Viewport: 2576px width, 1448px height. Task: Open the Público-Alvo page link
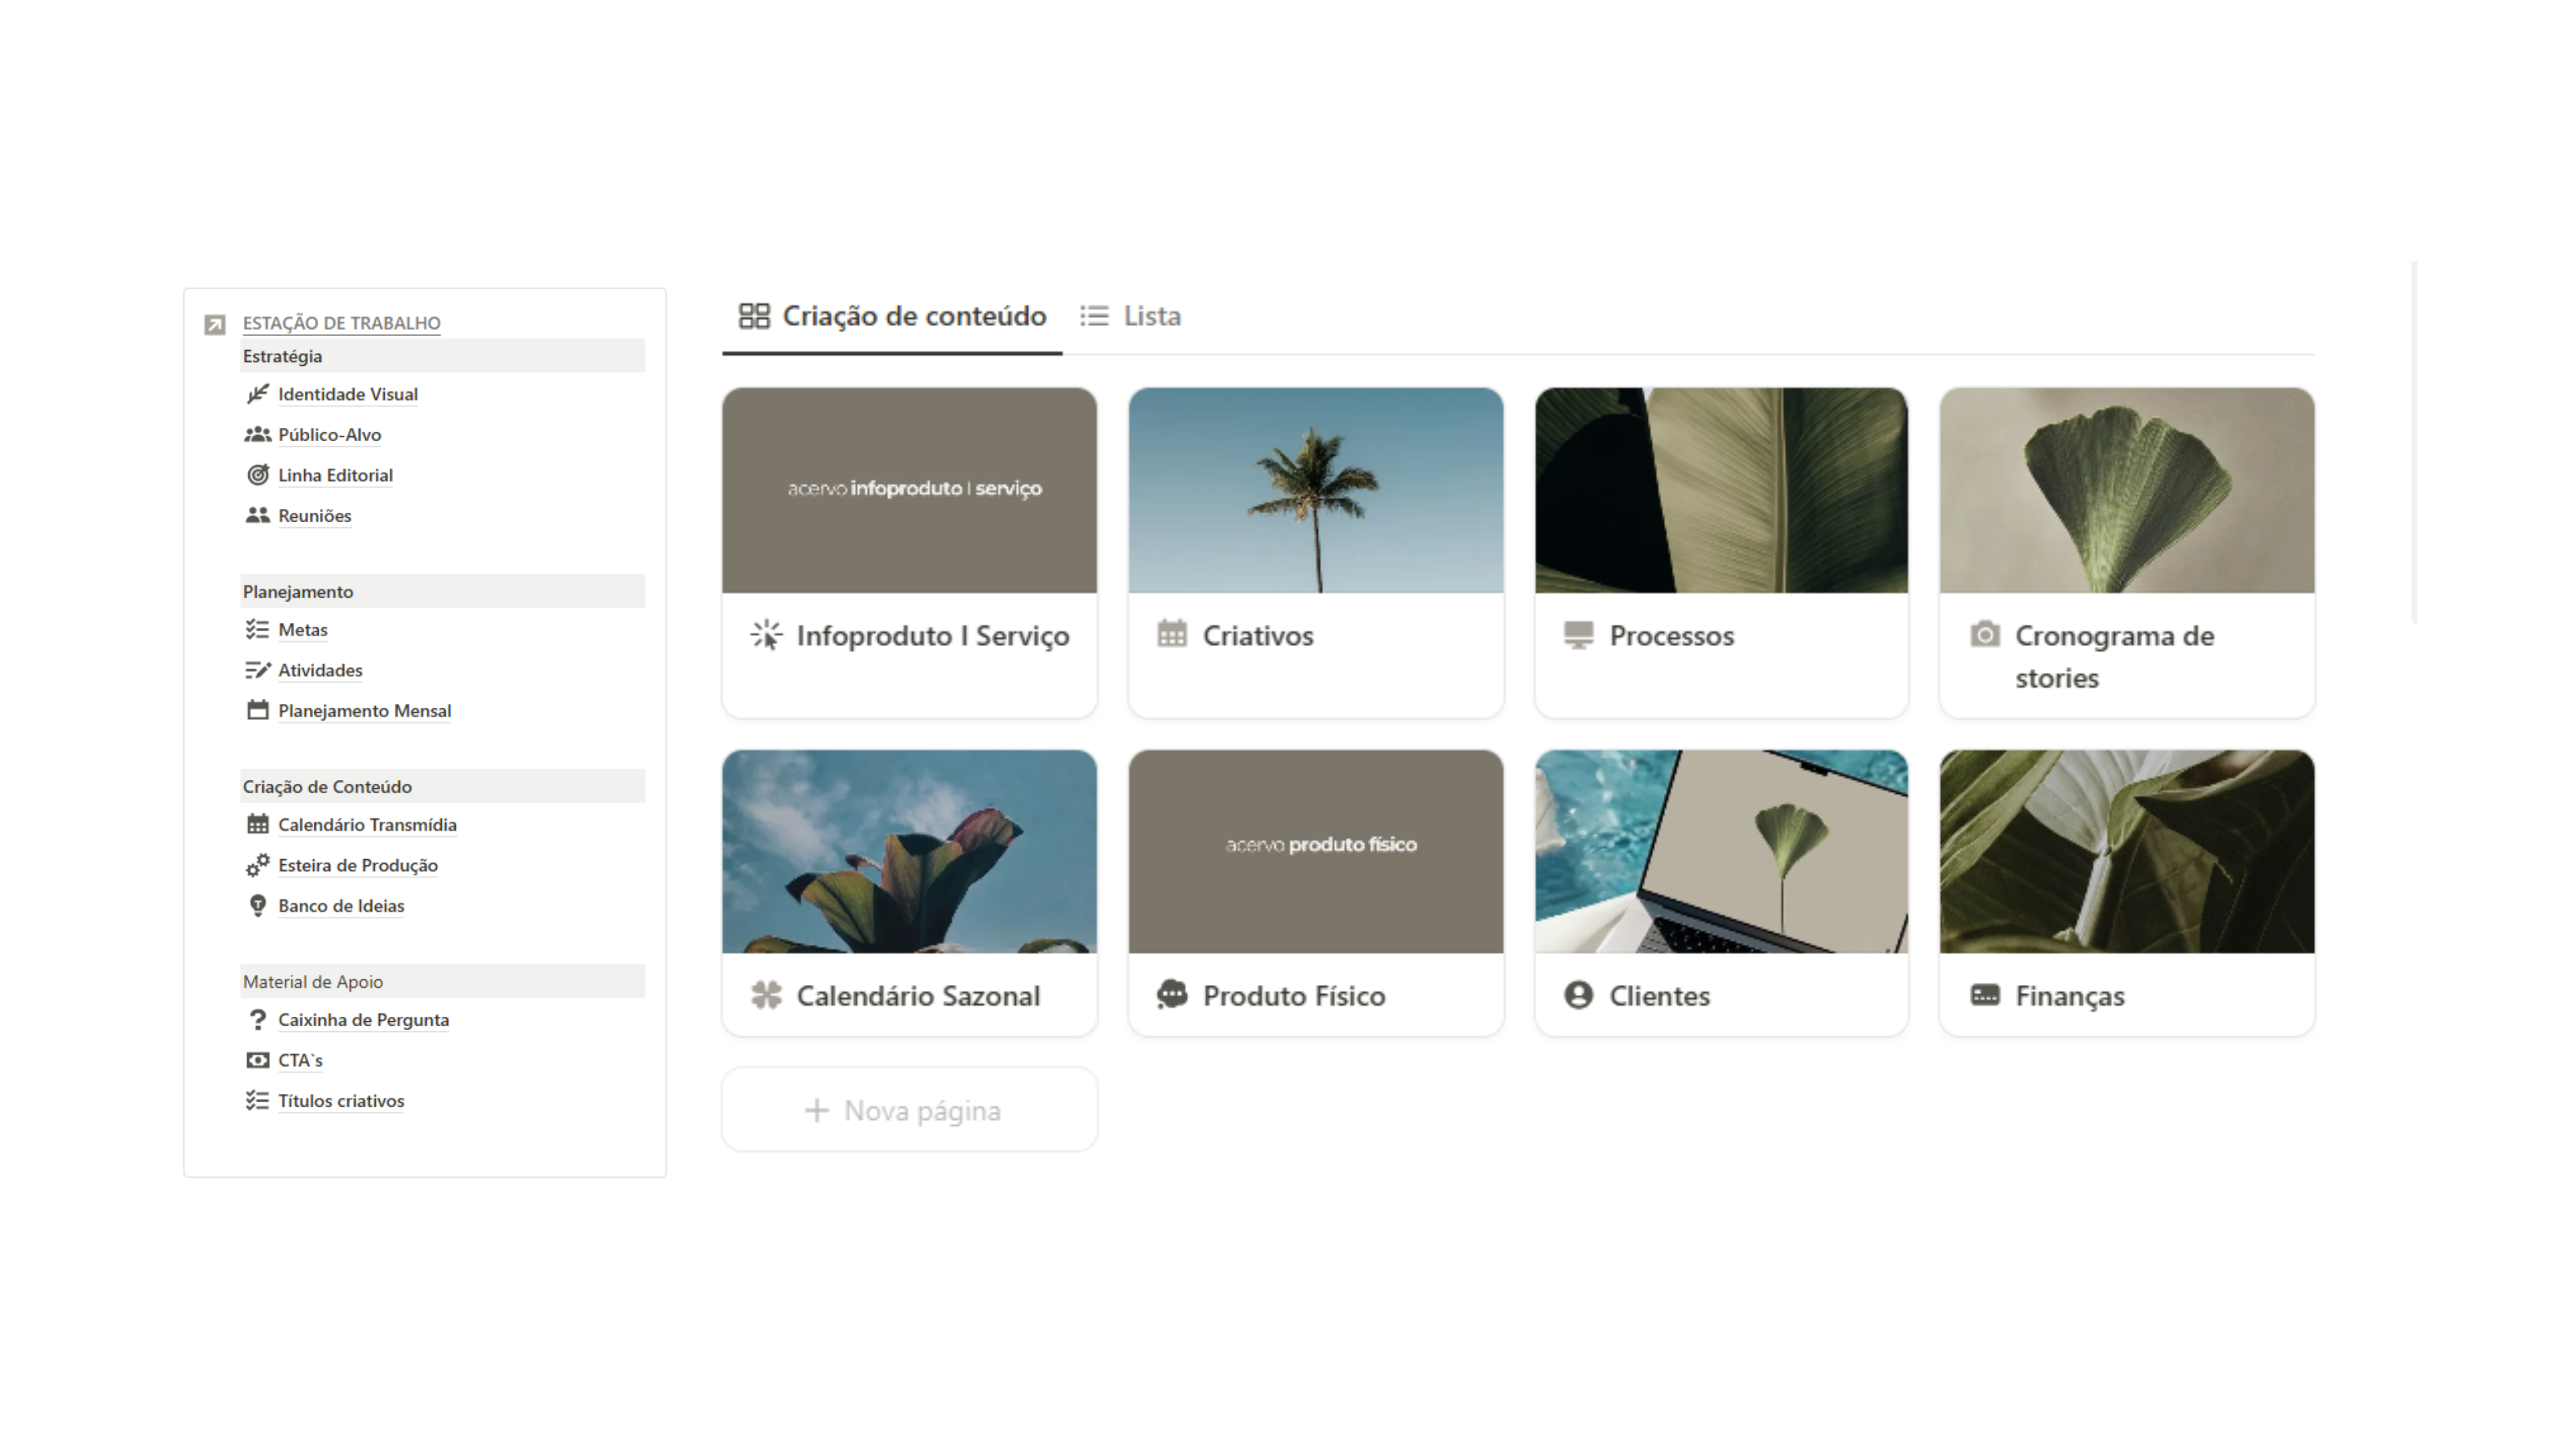pyautogui.click(x=329, y=435)
